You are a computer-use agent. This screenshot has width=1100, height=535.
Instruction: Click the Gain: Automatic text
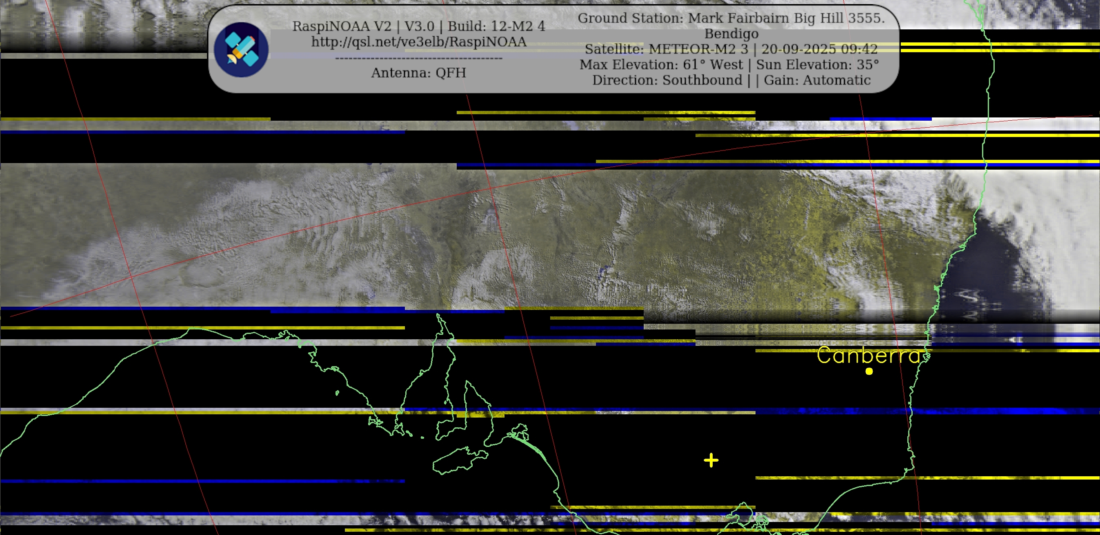(x=817, y=80)
